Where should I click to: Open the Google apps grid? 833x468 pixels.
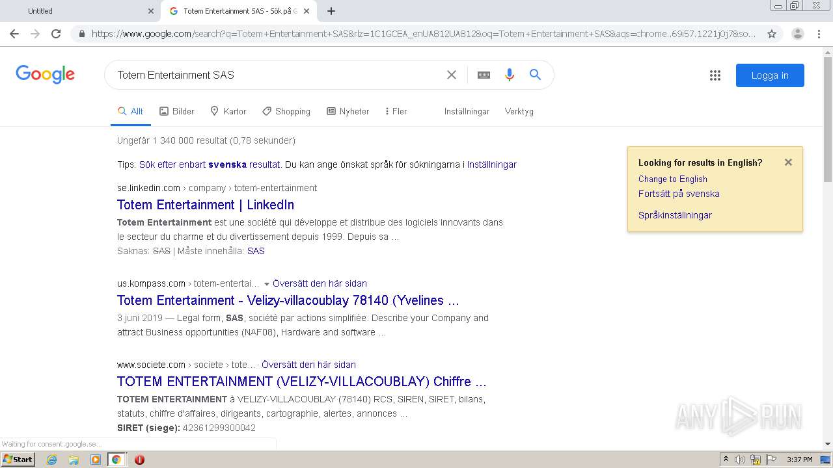click(x=715, y=75)
